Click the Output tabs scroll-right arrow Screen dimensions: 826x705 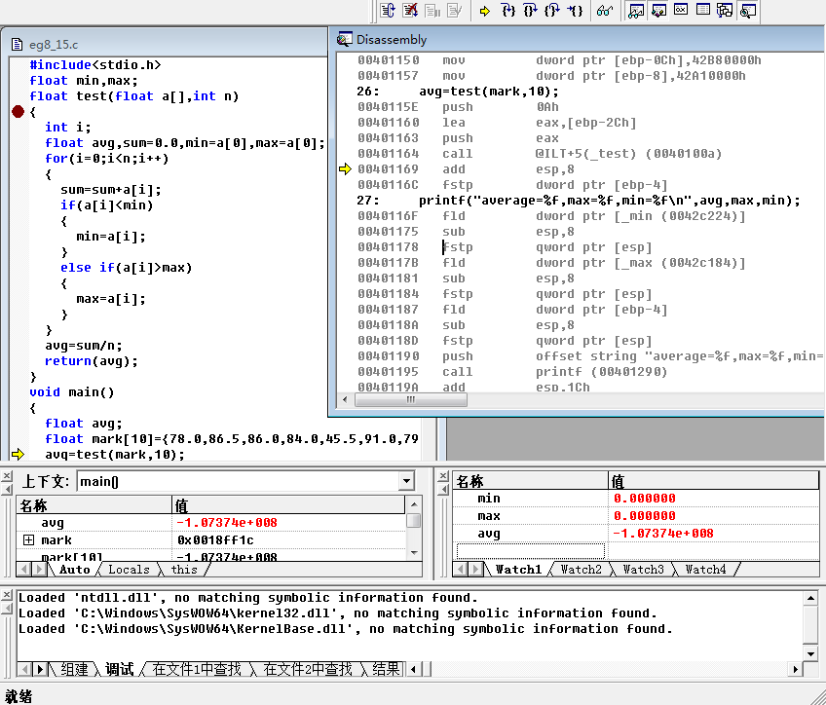click(x=40, y=669)
